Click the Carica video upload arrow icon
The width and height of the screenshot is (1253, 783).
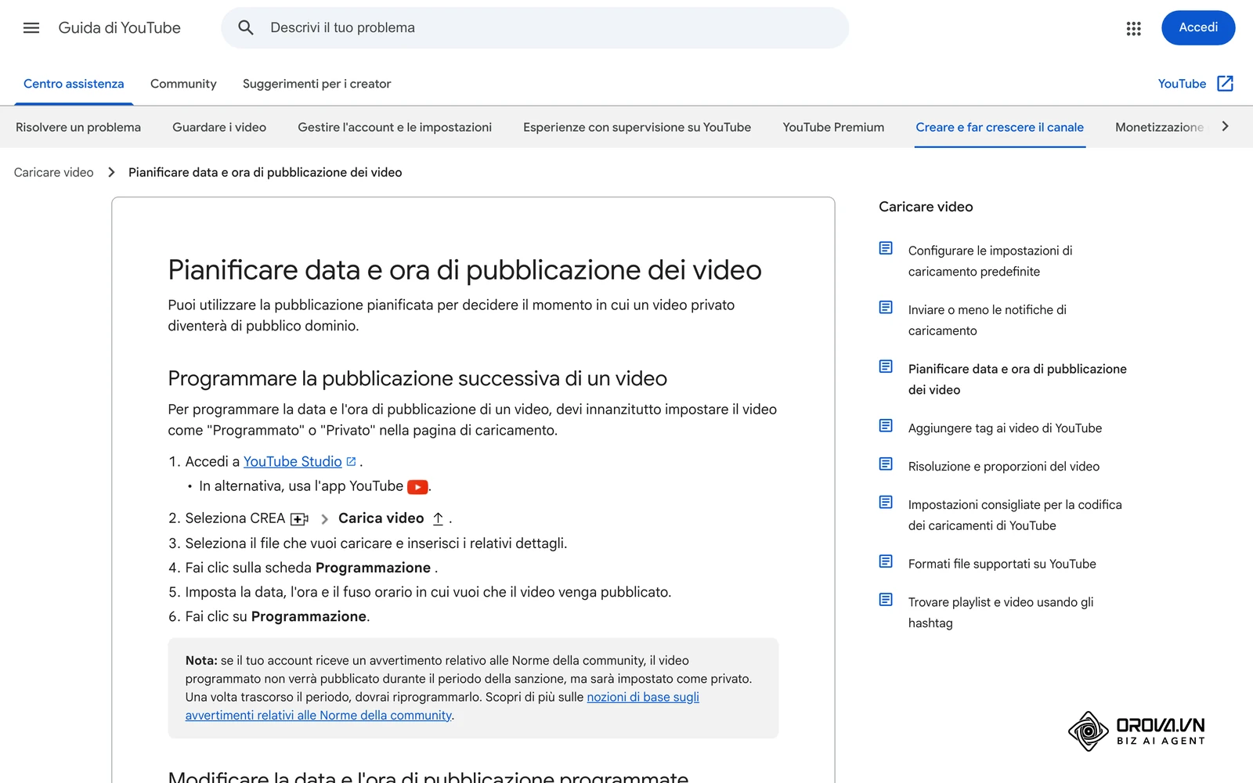(438, 519)
